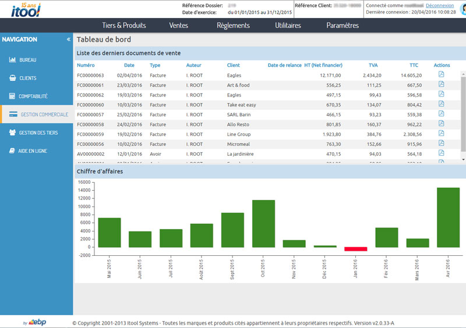The height and width of the screenshot is (328, 466).
Task: Click the Avr 2016 chart bar
Action: pyautogui.click(x=448, y=218)
